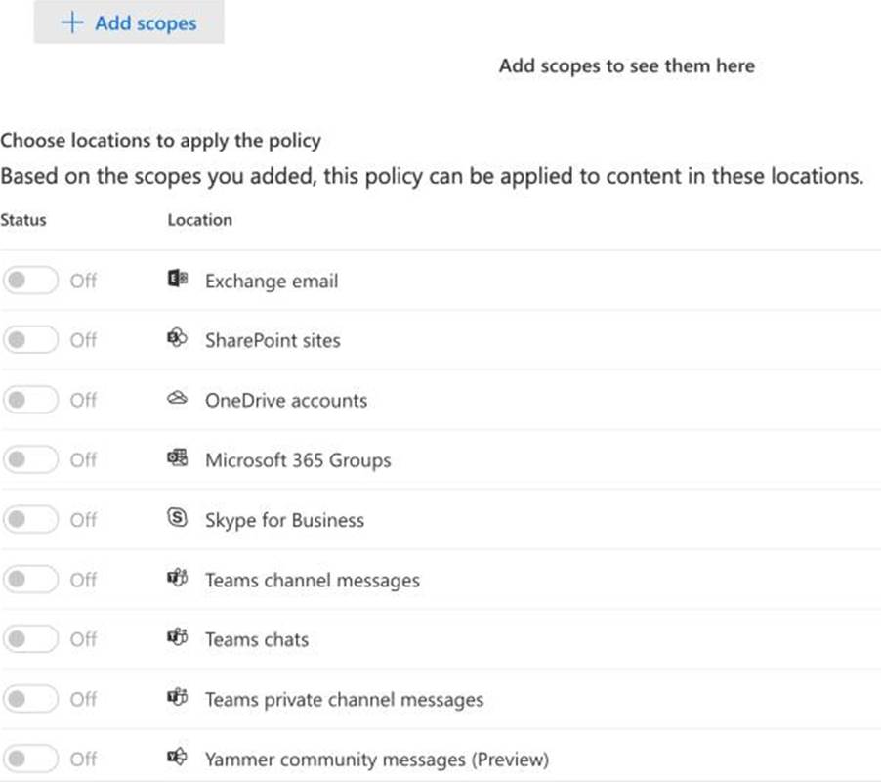Enable the Exchange email toggle
Image resolution: width=881 pixels, height=782 pixels.
[x=30, y=282]
